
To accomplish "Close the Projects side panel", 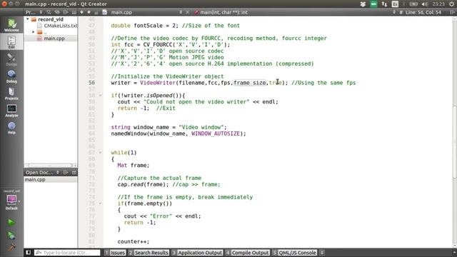I will tap(74, 12).
